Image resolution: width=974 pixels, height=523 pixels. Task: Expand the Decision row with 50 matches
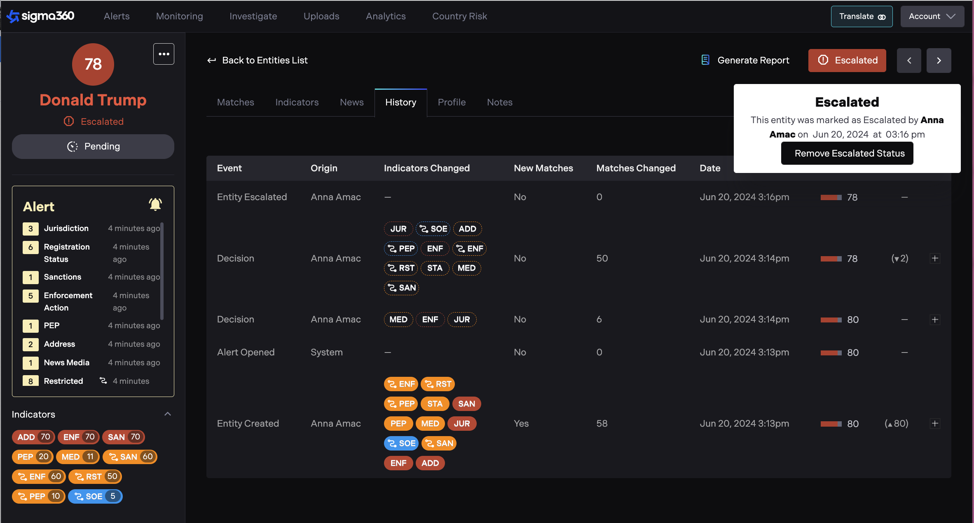935,259
